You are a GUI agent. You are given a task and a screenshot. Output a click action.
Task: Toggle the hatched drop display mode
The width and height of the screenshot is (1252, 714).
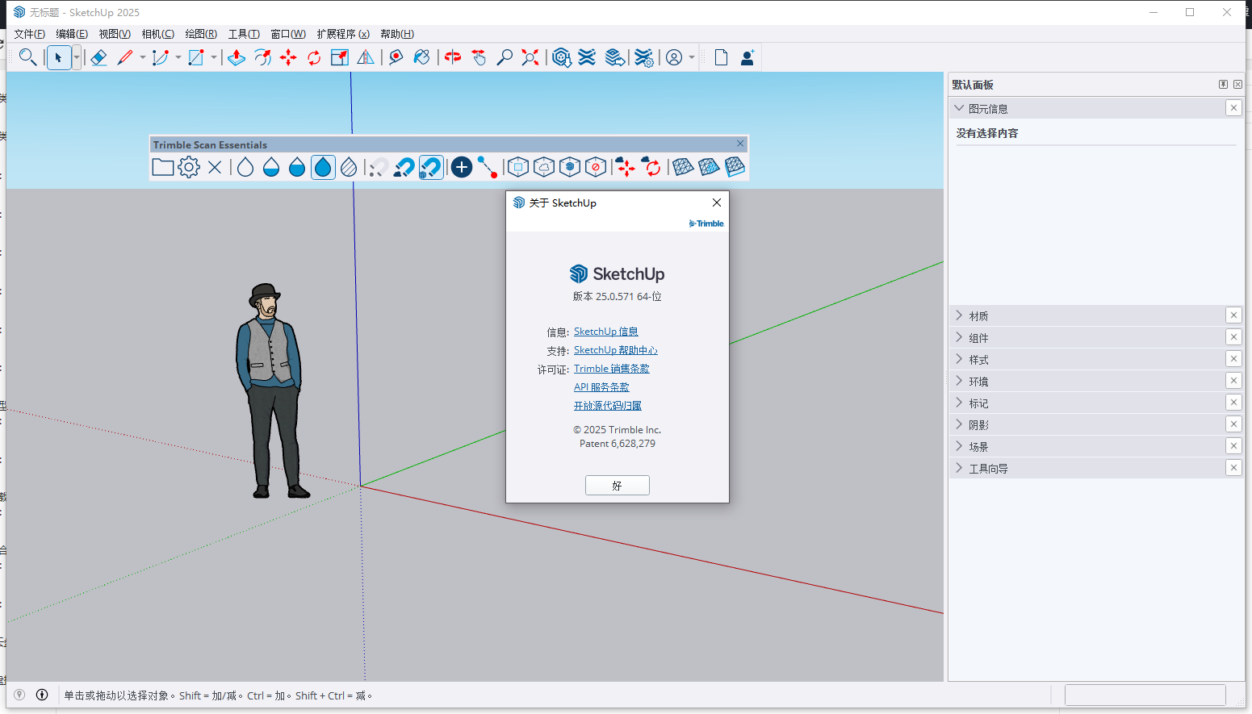point(349,167)
